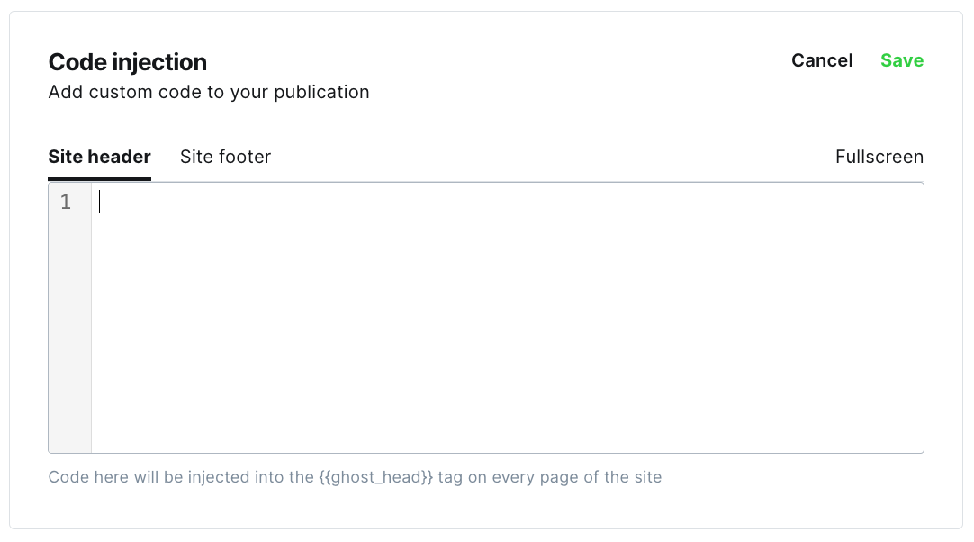The image size is (974, 542).
Task: Click the 'Add custom code to your publication' subtitle
Action: (x=209, y=92)
